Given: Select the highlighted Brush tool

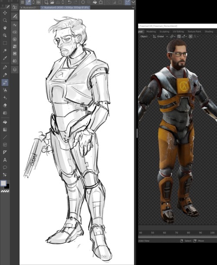Looking at the screenshot, I should (5, 82).
